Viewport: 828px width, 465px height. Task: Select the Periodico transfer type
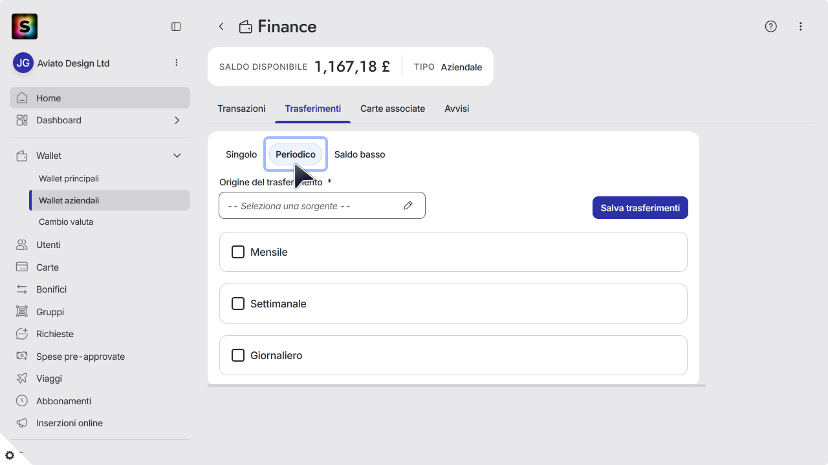coord(296,154)
